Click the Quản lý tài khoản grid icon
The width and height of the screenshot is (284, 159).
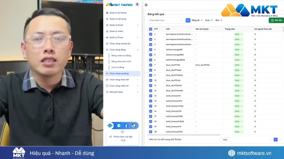tap(107, 13)
